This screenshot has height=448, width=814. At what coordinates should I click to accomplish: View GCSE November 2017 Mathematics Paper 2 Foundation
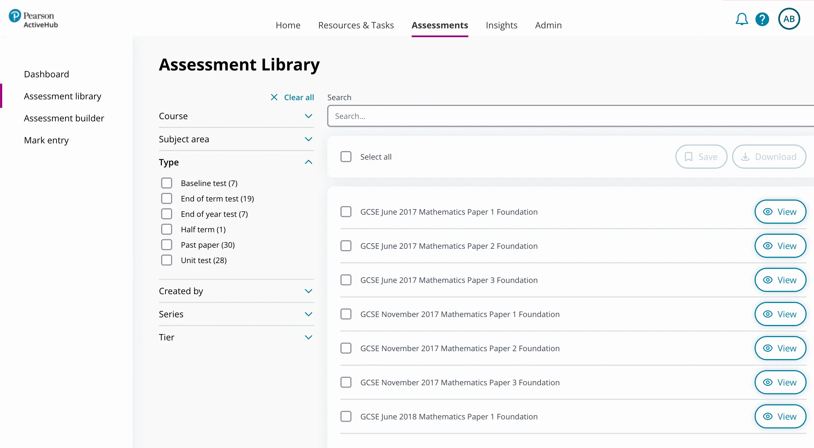780,348
